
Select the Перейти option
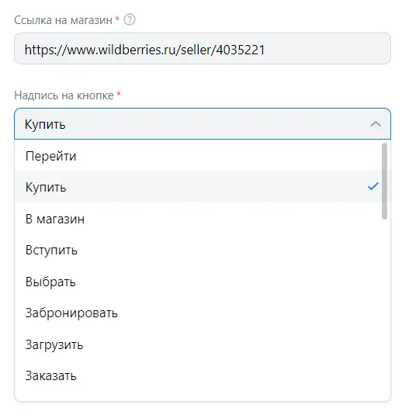tap(198, 156)
